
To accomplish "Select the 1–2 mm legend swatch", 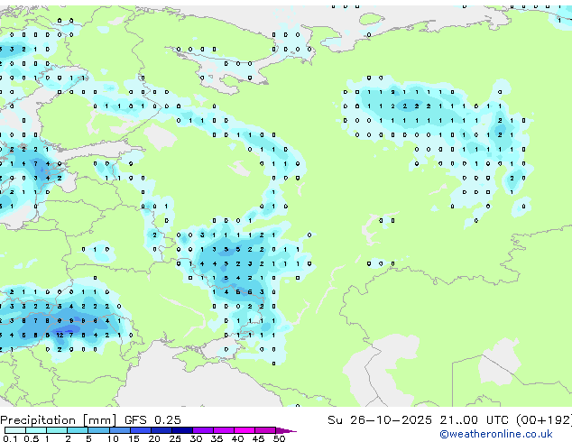I will (x=57, y=430).
